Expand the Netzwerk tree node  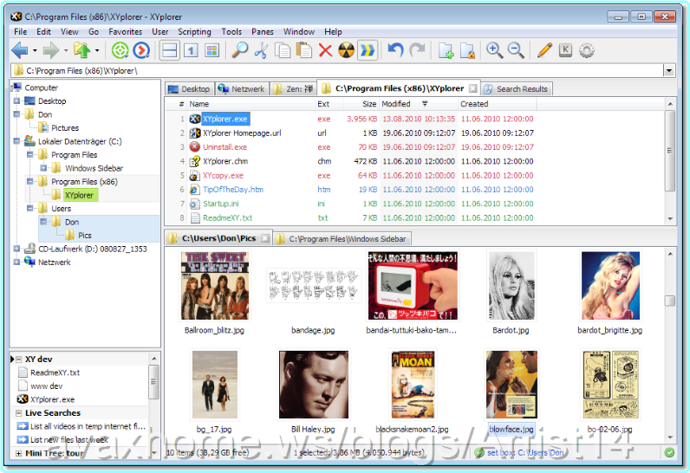16,262
